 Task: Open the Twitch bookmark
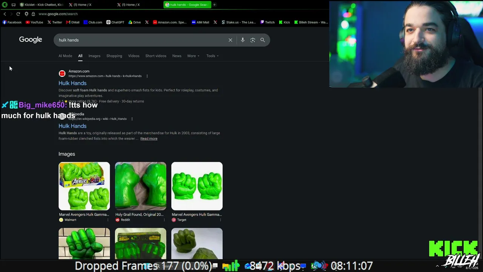268,22
